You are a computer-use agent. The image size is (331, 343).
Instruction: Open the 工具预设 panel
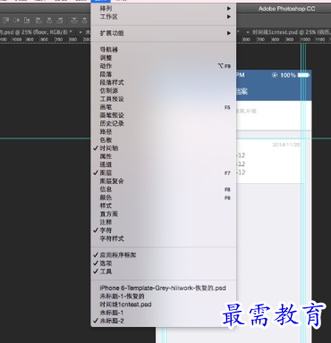click(164, 99)
